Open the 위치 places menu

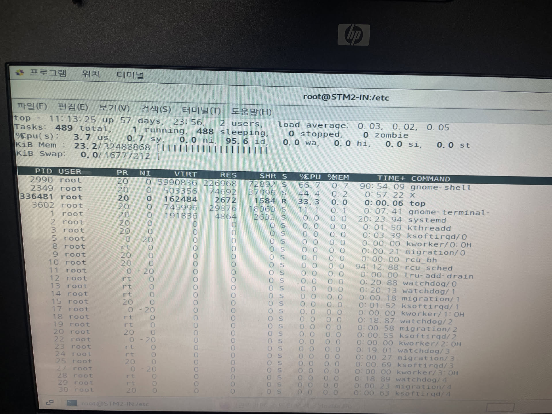pyautogui.click(x=91, y=74)
